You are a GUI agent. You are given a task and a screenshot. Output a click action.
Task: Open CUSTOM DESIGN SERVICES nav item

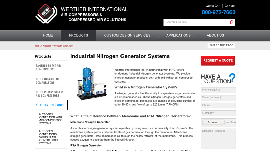(x=127, y=35)
